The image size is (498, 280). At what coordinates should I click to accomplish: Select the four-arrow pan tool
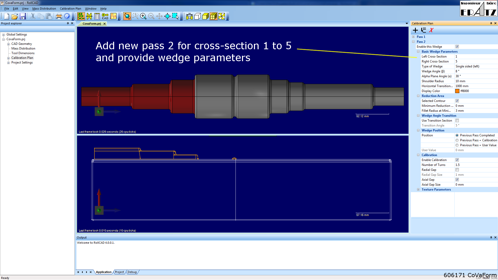pos(159,16)
